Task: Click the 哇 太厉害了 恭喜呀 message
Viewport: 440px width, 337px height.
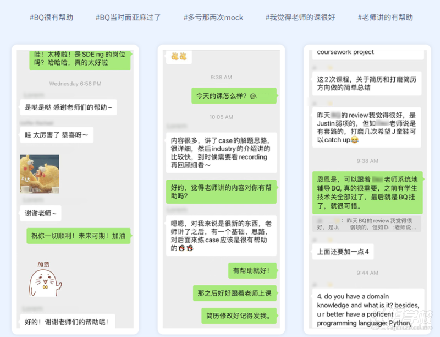Action: click(56, 134)
